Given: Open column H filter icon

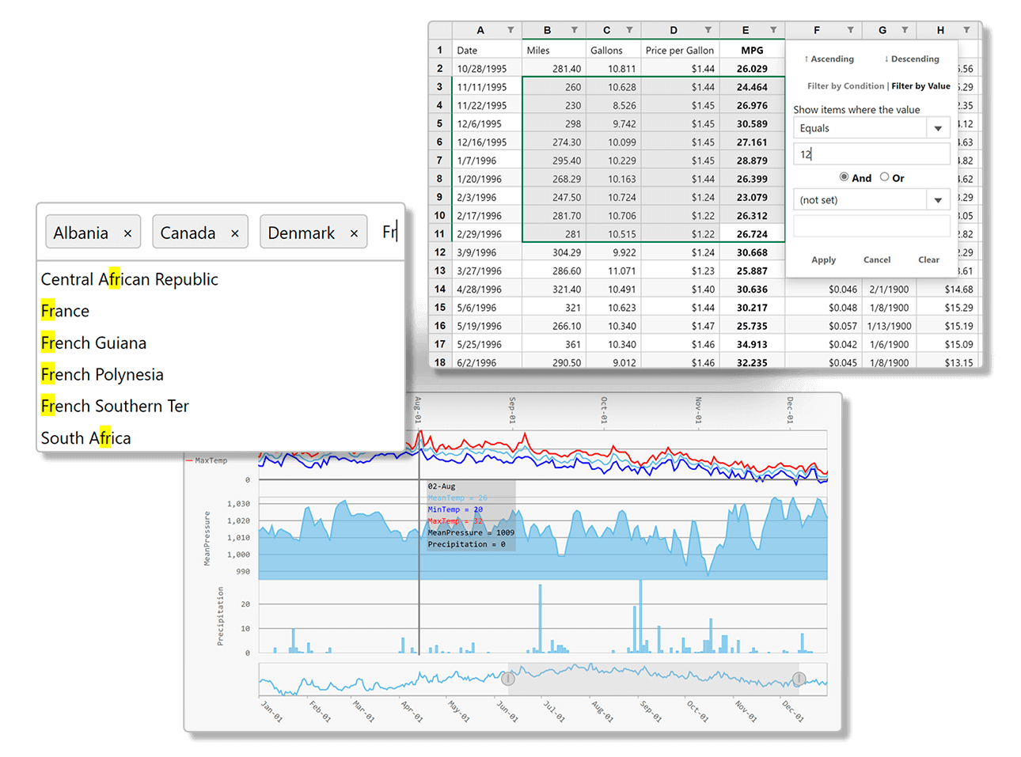Looking at the screenshot, I should [966, 30].
